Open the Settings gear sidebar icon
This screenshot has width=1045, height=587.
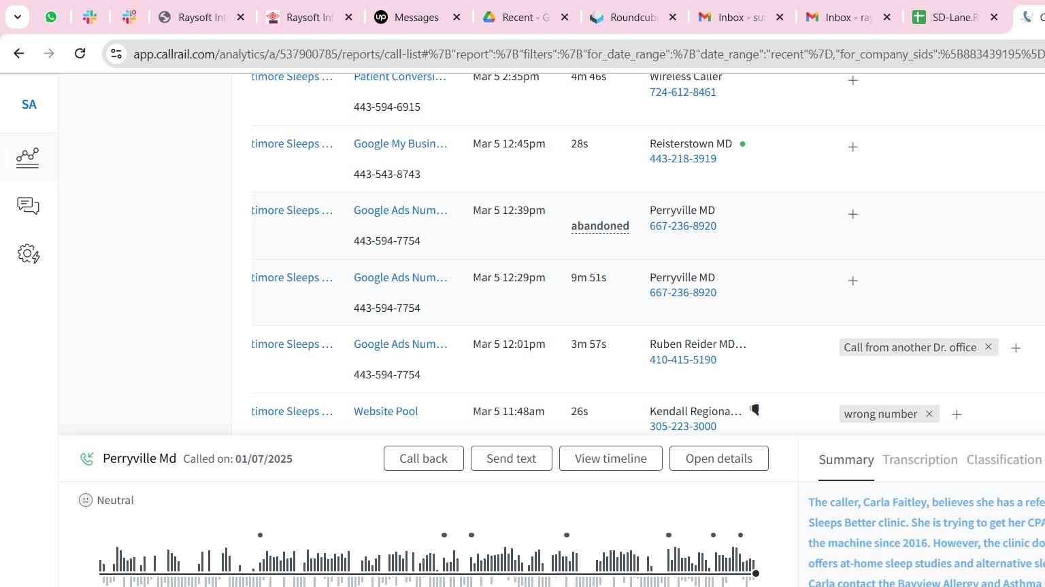28,254
